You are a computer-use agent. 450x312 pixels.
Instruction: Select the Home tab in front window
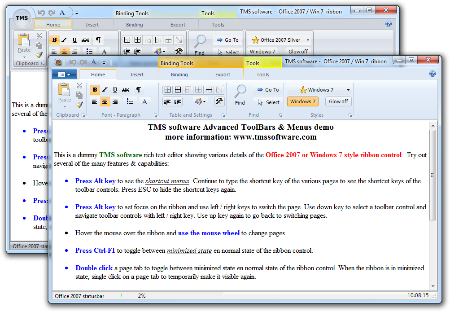click(98, 75)
